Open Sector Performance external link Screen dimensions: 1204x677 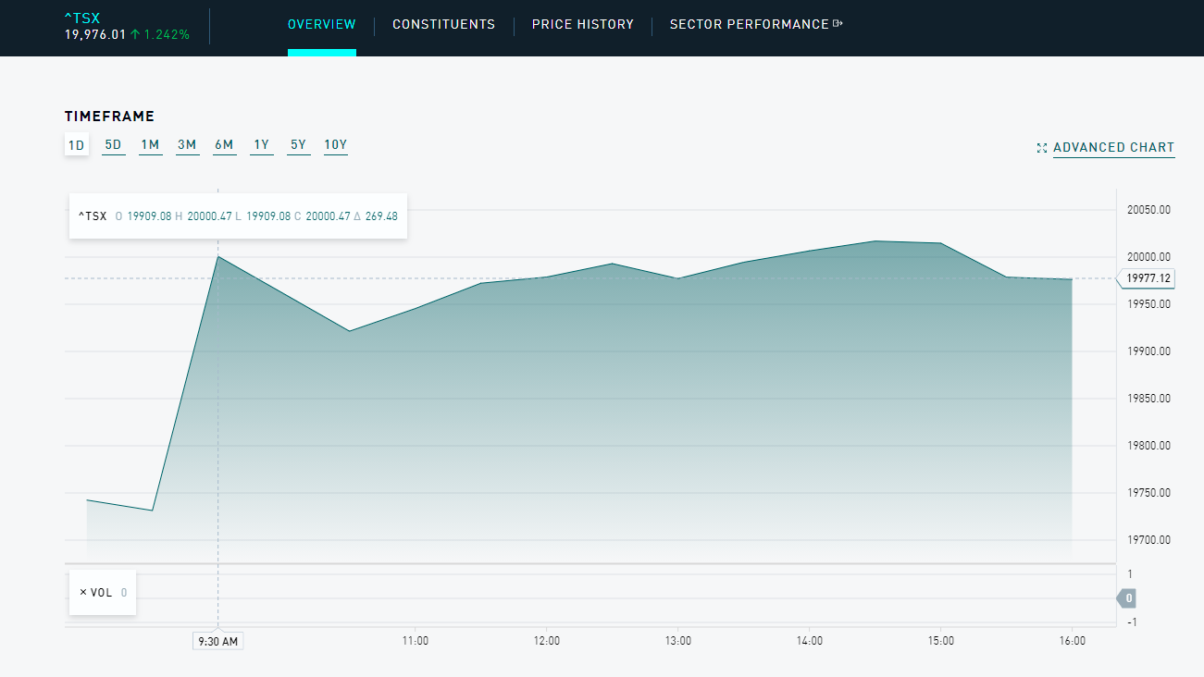click(756, 25)
